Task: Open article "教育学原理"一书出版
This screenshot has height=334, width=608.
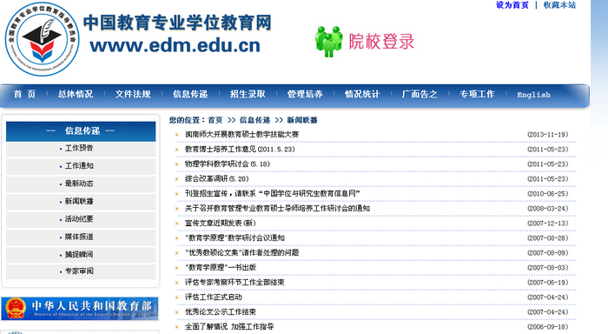Action: (x=221, y=267)
